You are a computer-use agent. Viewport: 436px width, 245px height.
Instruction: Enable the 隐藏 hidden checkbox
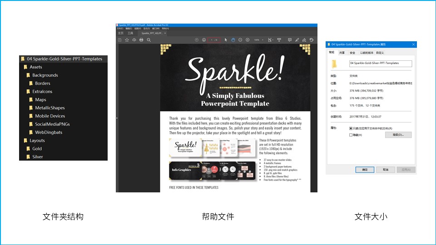351,135
